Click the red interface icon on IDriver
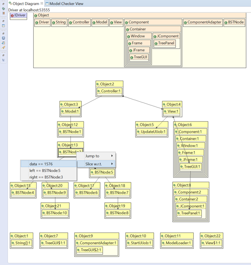The image size is (251, 265). (12, 15)
